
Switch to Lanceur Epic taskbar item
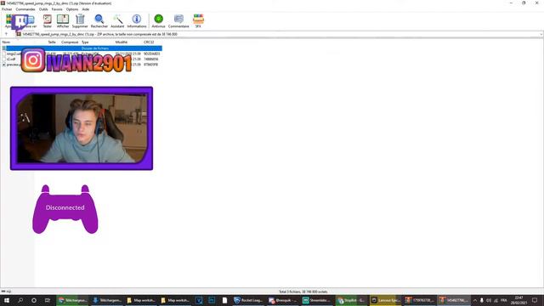tap(385, 300)
